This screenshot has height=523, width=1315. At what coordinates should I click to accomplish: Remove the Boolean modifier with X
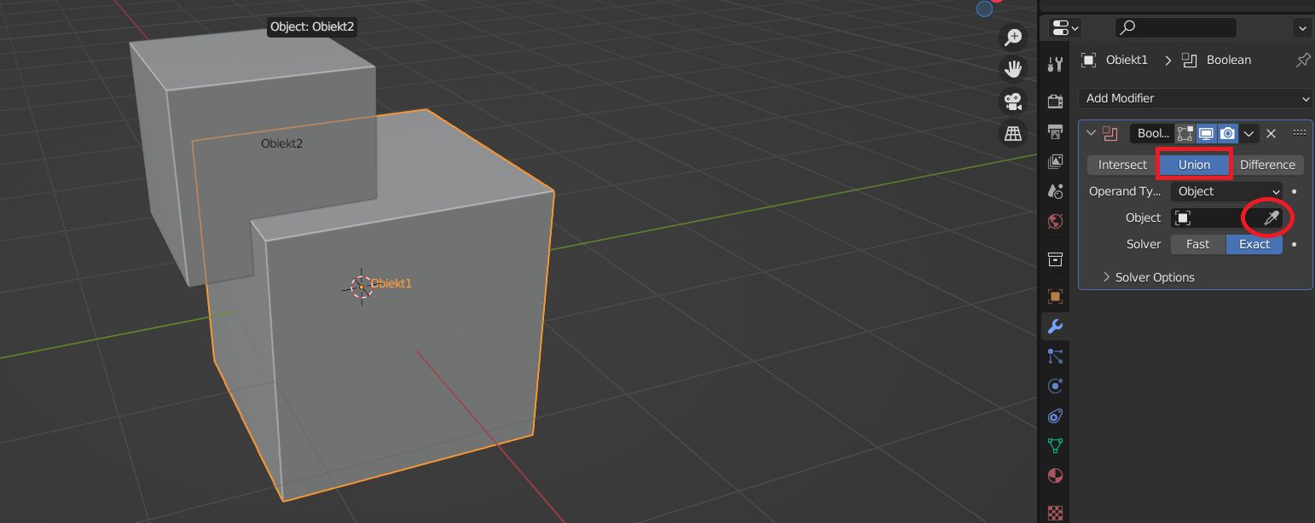coord(1271,133)
